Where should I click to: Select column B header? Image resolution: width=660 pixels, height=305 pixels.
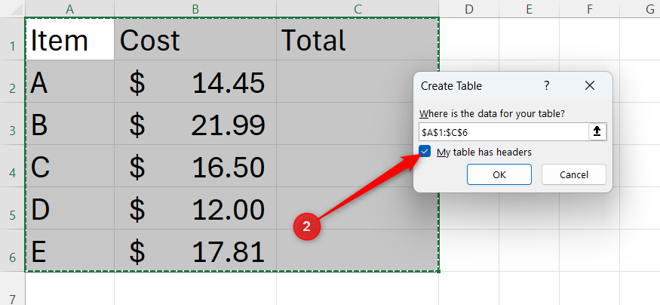(x=195, y=9)
